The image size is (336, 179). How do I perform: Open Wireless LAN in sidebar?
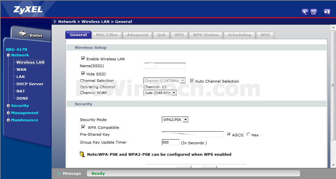(31, 62)
